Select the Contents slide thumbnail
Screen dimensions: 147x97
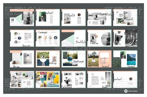[x=48, y=17]
